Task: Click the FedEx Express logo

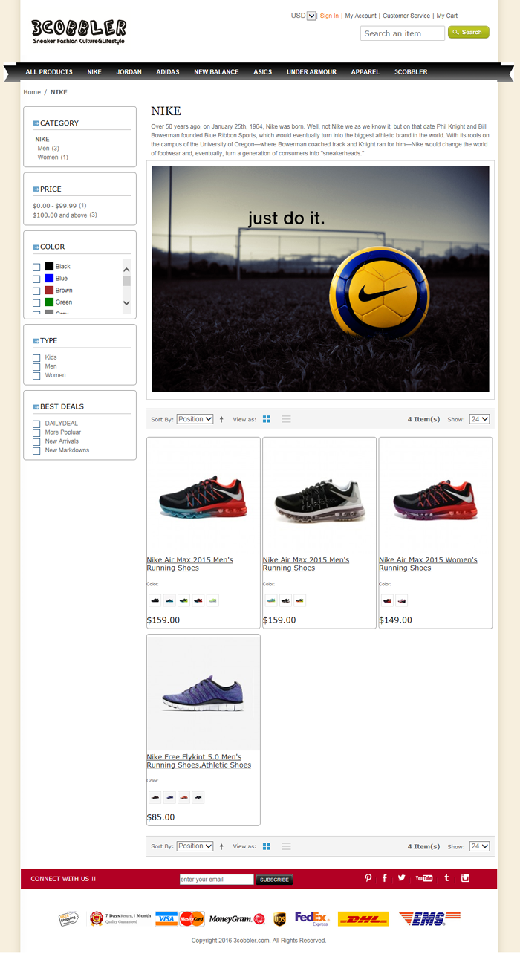Action: click(x=312, y=919)
